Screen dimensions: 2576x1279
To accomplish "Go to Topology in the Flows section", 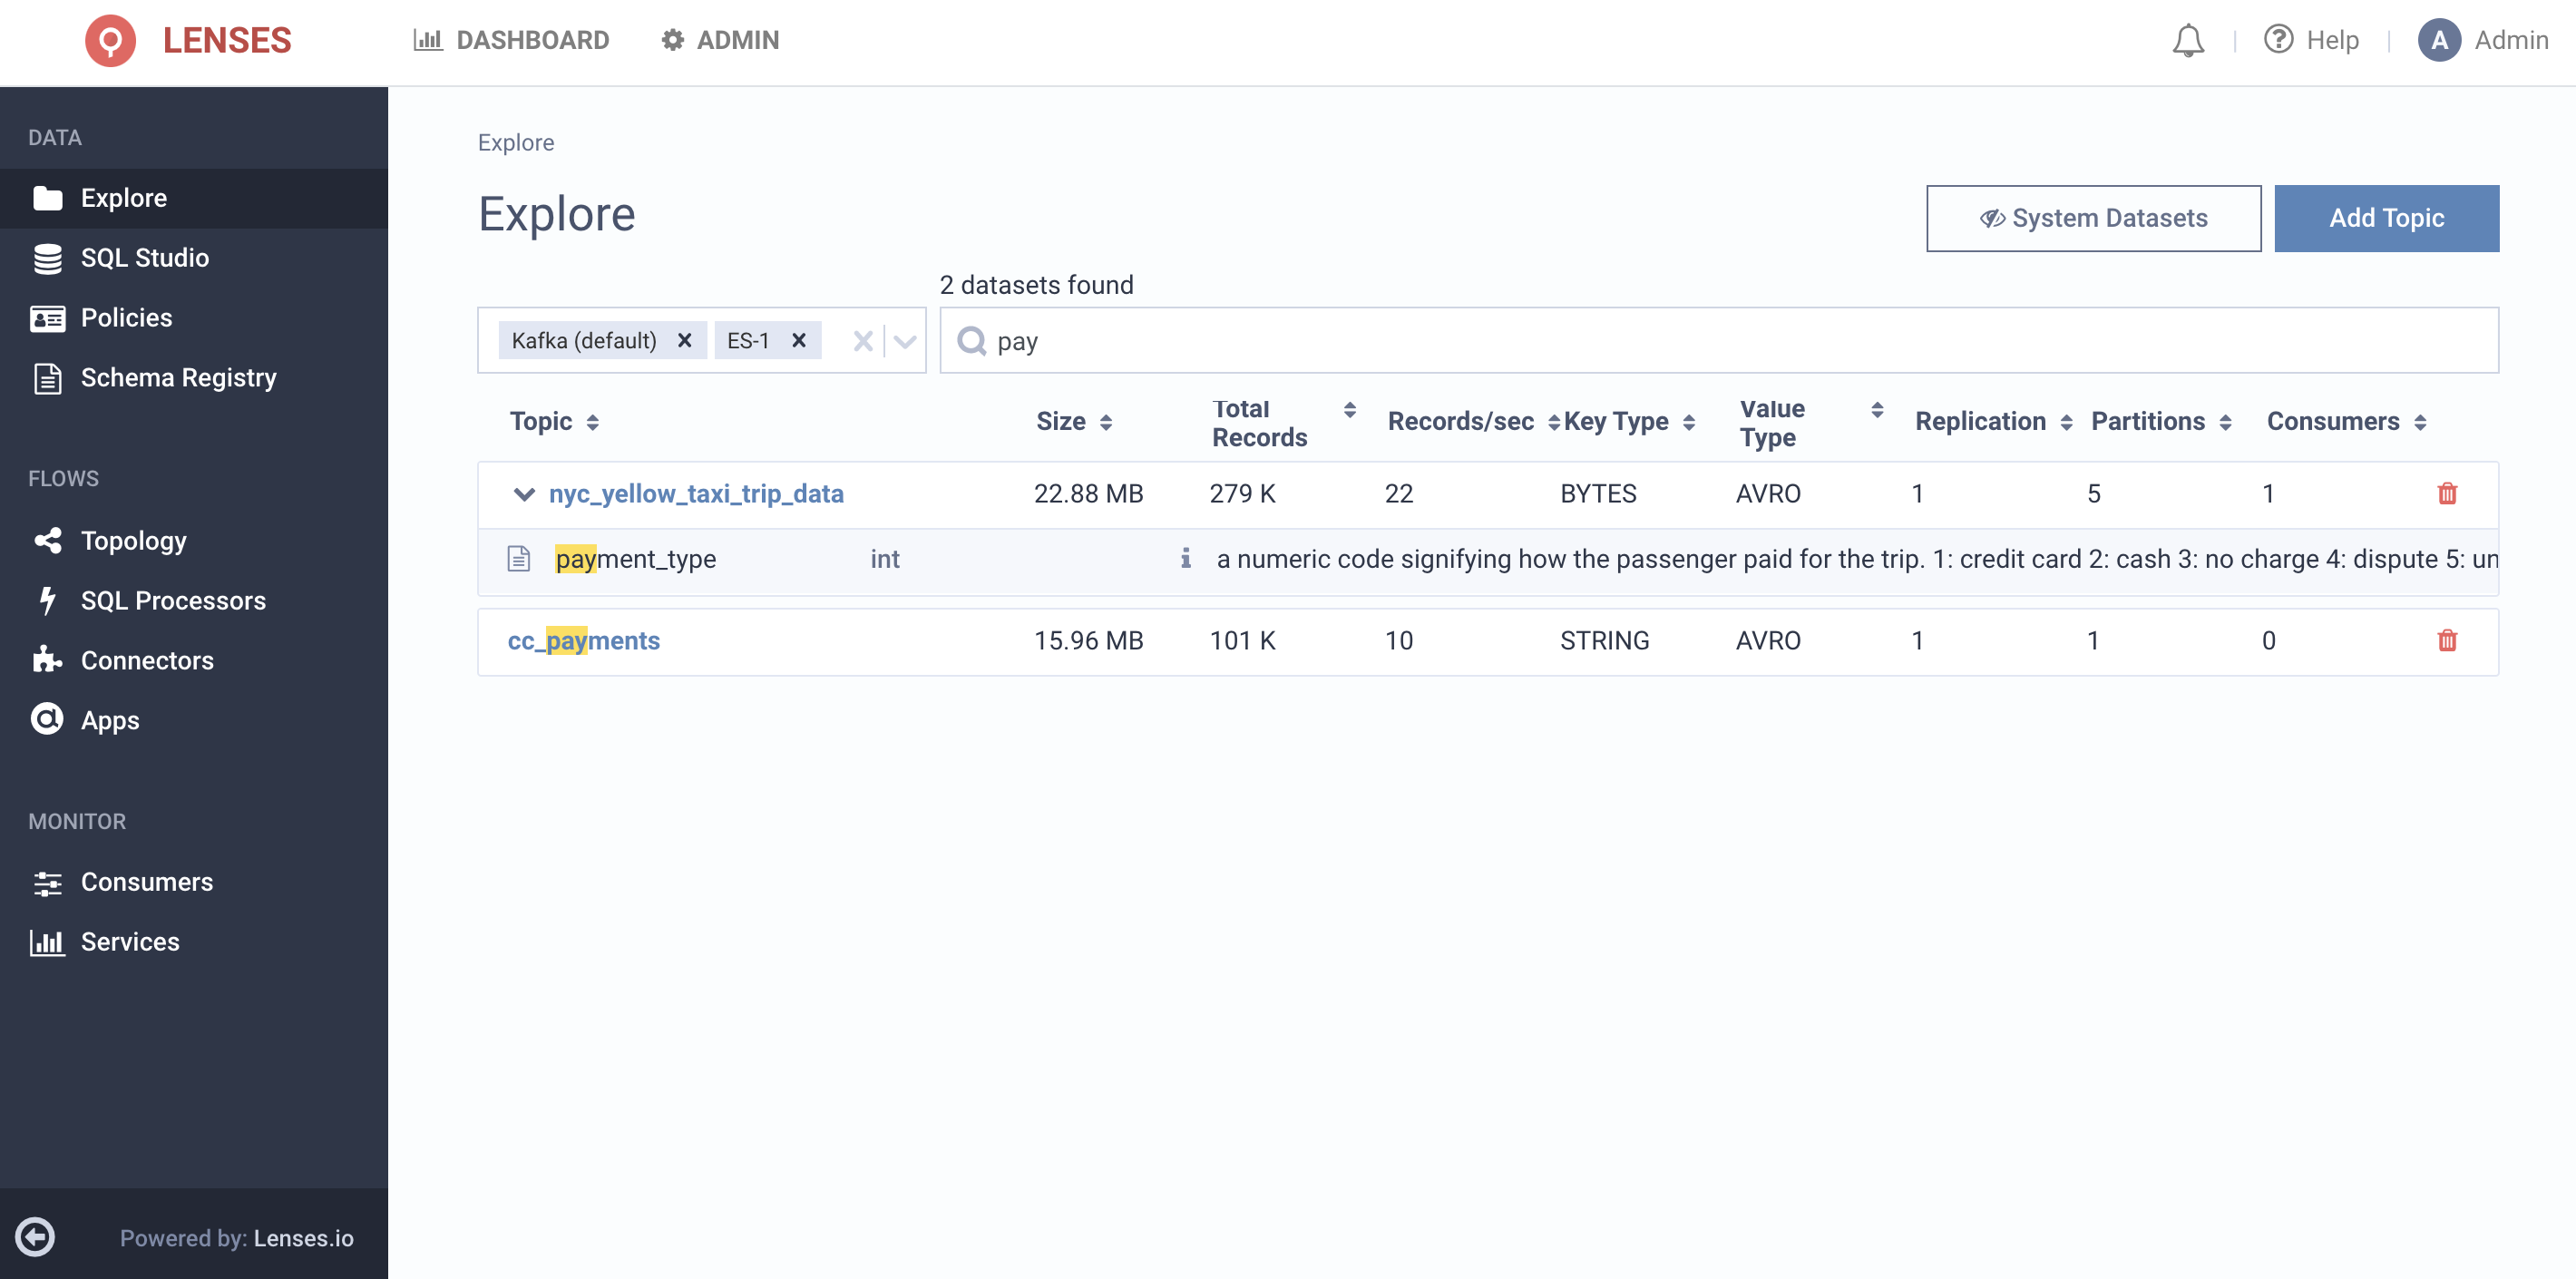I will point(133,541).
